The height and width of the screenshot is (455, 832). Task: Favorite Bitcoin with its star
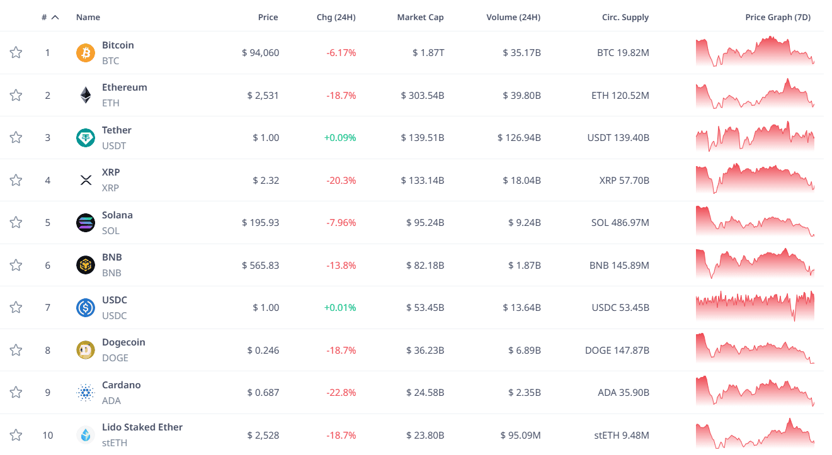click(16, 52)
